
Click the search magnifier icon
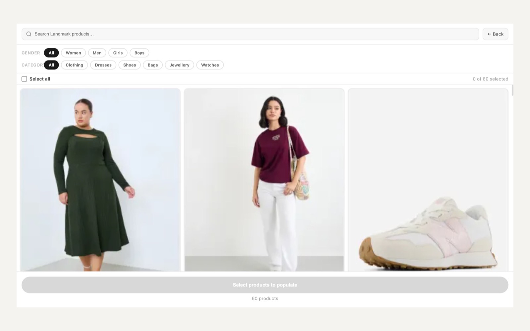29,34
